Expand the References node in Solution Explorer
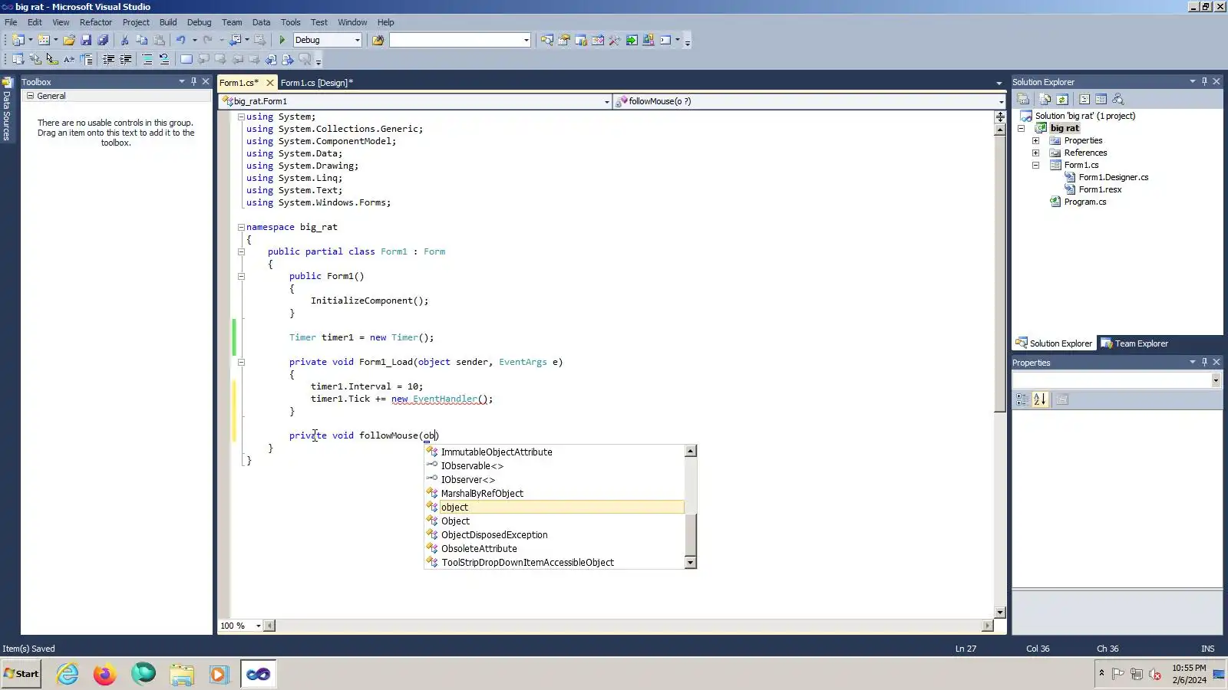This screenshot has width=1228, height=690. [x=1035, y=153]
